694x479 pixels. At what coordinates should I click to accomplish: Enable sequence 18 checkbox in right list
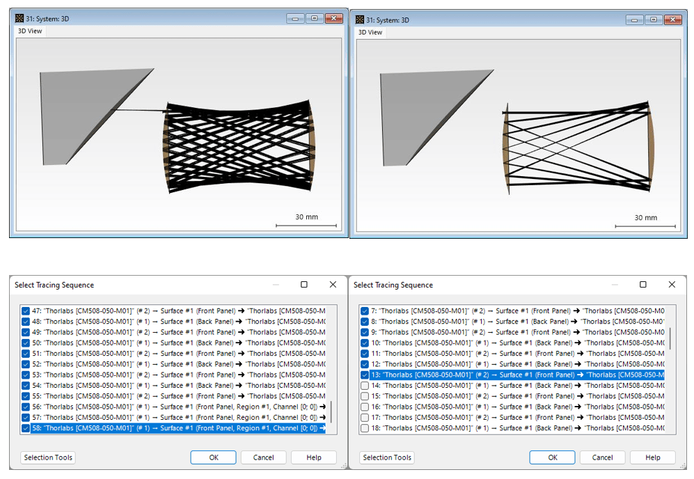[365, 427]
